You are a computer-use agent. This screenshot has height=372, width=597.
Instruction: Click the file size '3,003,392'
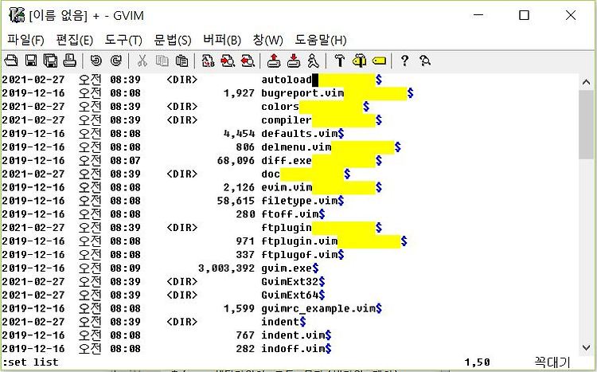pos(226,268)
